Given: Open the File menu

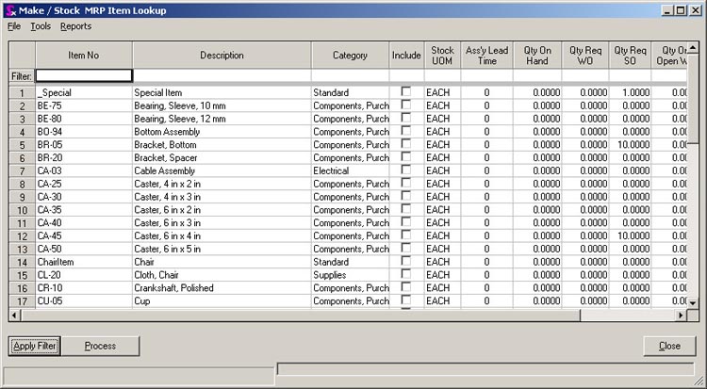Looking at the screenshot, I should [x=14, y=26].
